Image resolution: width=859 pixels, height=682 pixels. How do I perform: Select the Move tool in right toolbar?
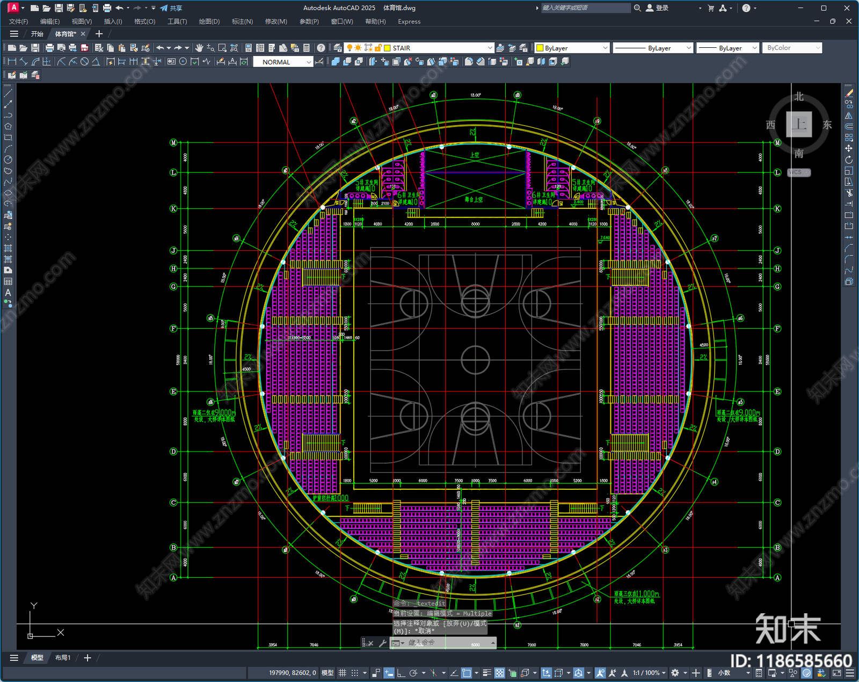click(849, 148)
